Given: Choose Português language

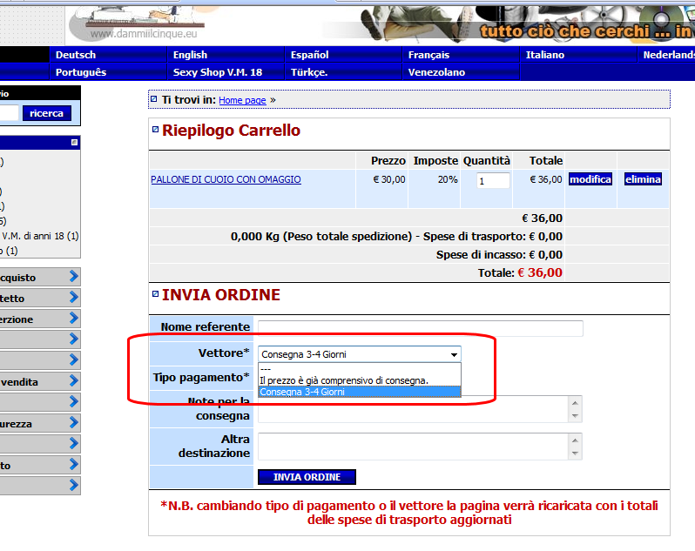Looking at the screenshot, I should point(81,72).
